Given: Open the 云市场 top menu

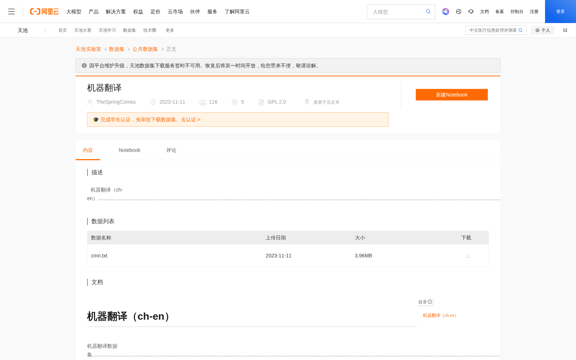Looking at the screenshot, I should [x=175, y=12].
